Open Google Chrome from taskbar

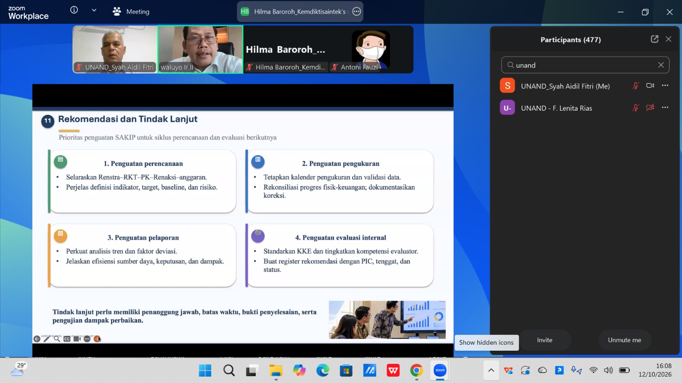[x=416, y=371]
